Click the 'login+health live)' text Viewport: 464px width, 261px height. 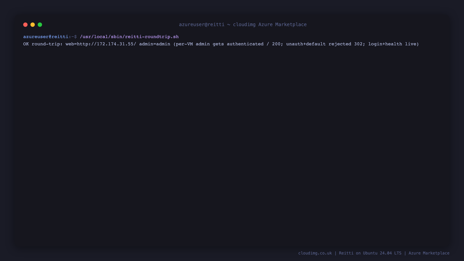pos(394,44)
